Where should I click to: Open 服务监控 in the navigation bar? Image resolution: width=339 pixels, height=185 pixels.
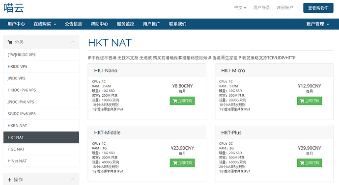(125, 24)
